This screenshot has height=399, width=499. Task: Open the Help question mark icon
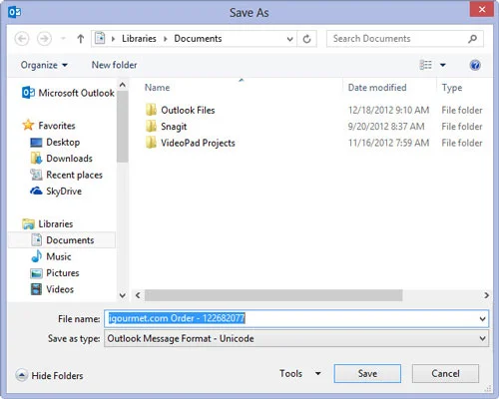[475, 65]
